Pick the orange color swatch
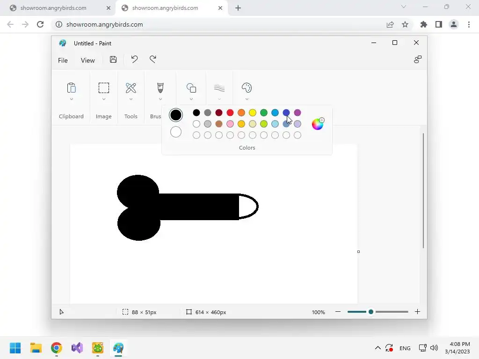Image resolution: width=479 pixels, height=359 pixels. click(241, 113)
